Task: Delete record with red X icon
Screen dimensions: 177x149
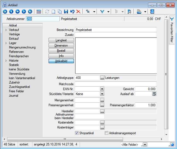Action: pyautogui.click(x=78, y=12)
